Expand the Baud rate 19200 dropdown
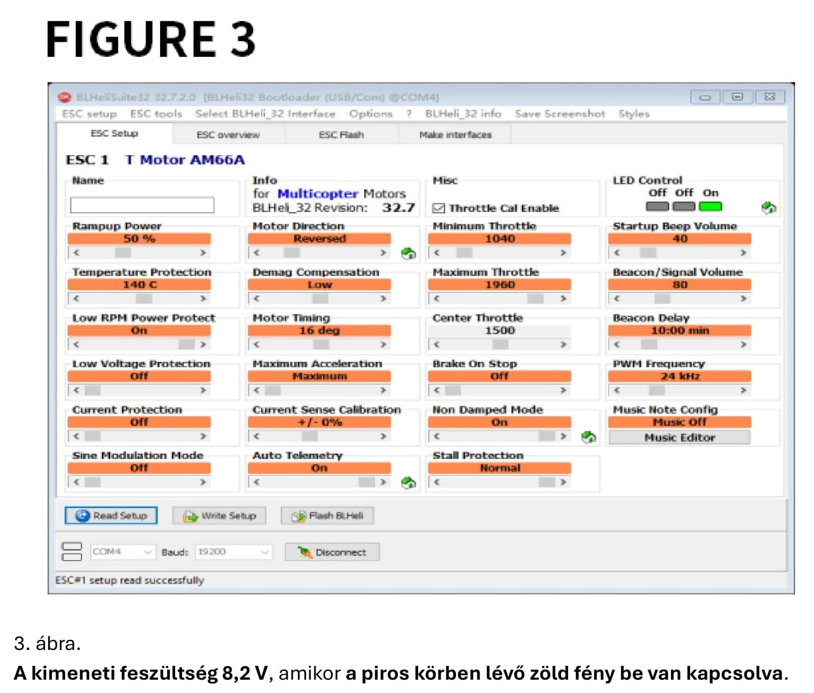The width and height of the screenshot is (814, 693). pyautogui.click(x=264, y=552)
